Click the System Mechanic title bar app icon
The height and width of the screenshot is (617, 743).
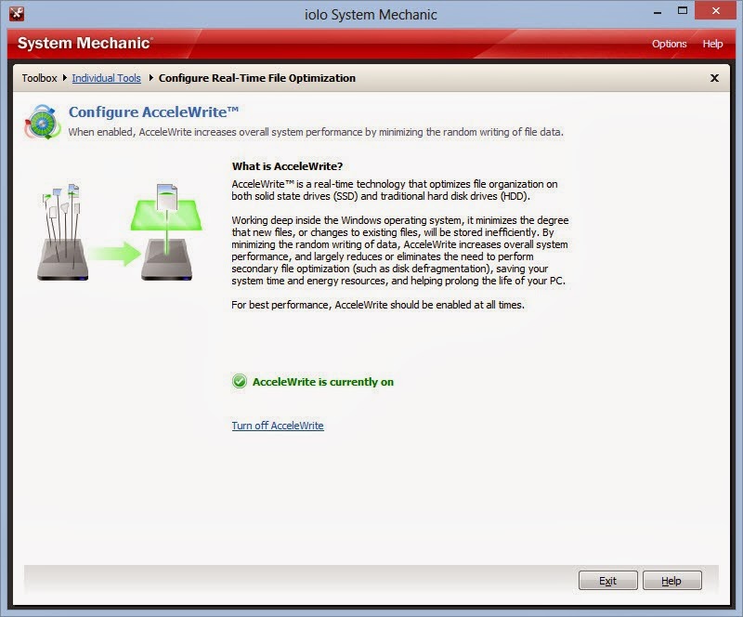click(17, 13)
